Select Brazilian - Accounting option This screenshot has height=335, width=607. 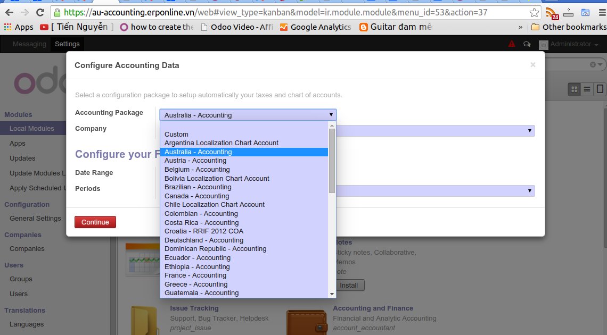(244, 187)
